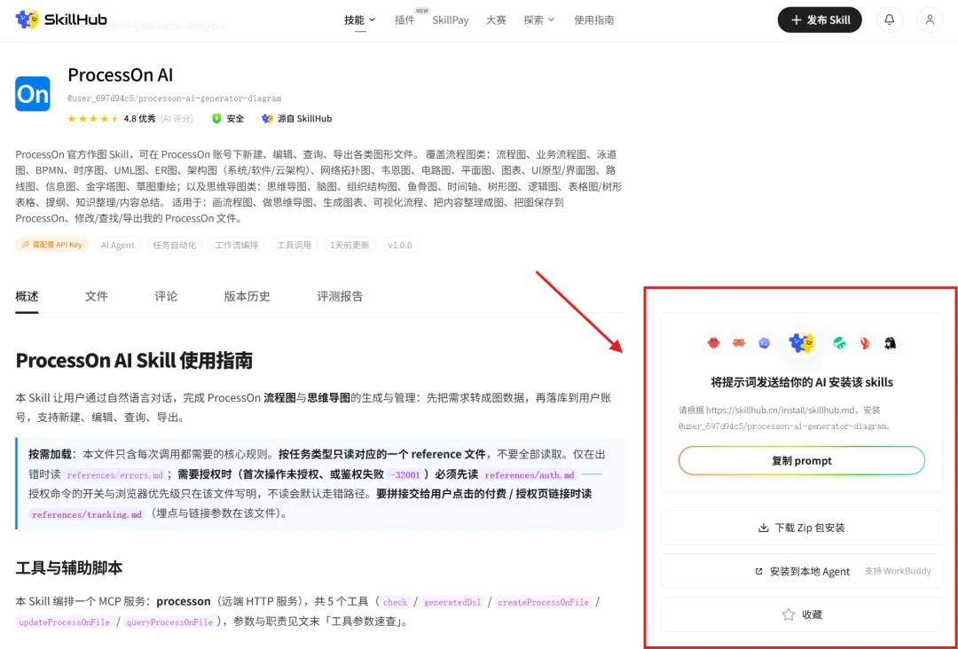Click the @user_697d94c5/processon-ai-generator-diagram path under title
The height and width of the screenshot is (649, 958).
[174, 98]
